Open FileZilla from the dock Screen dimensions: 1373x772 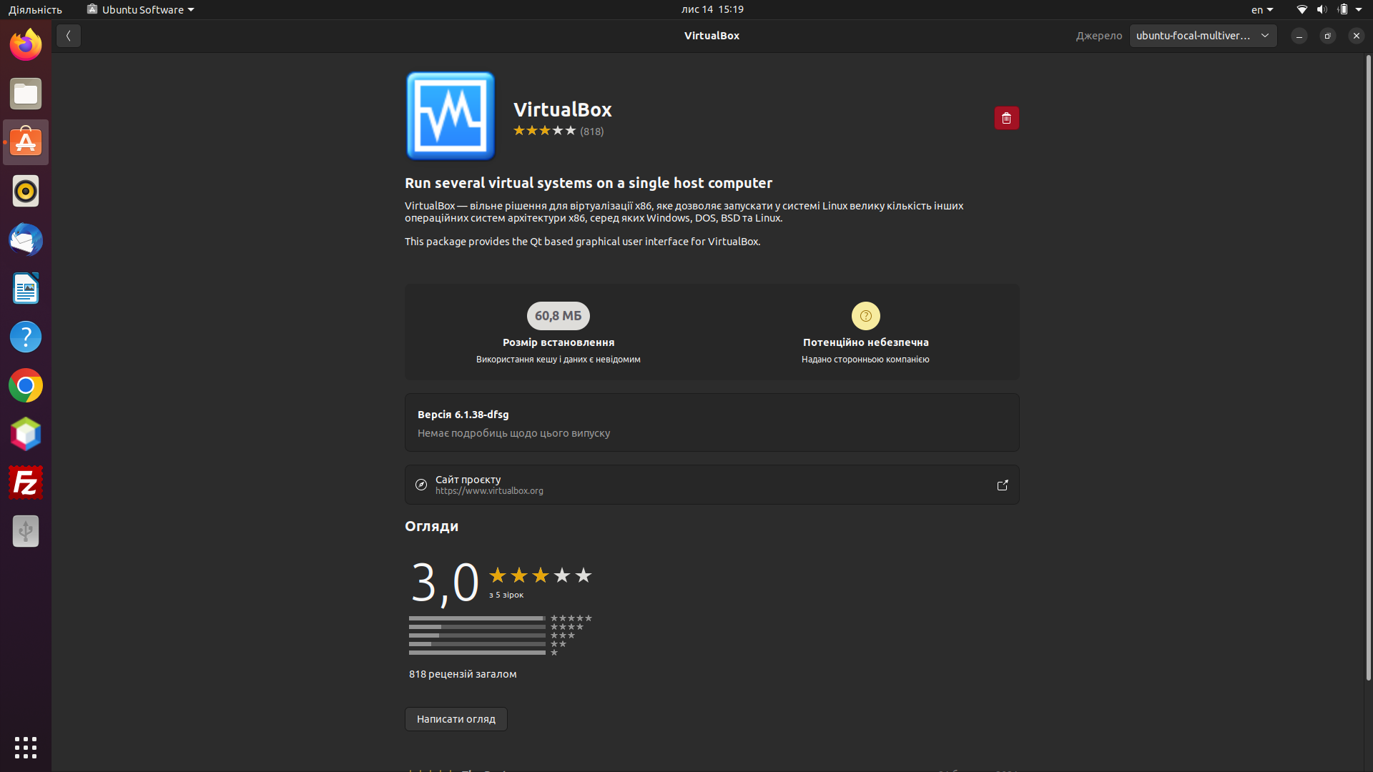pos(25,482)
